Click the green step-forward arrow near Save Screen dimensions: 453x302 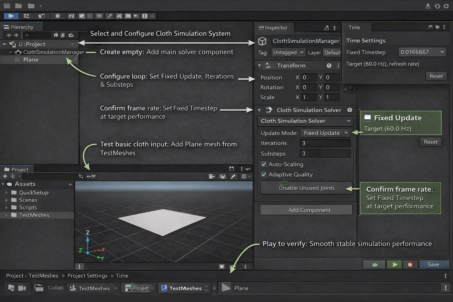[x=374, y=265]
